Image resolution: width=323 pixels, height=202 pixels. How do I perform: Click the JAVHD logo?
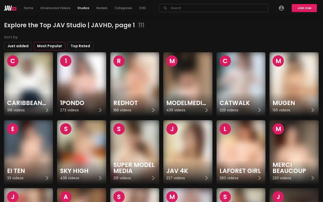click(x=10, y=8)
